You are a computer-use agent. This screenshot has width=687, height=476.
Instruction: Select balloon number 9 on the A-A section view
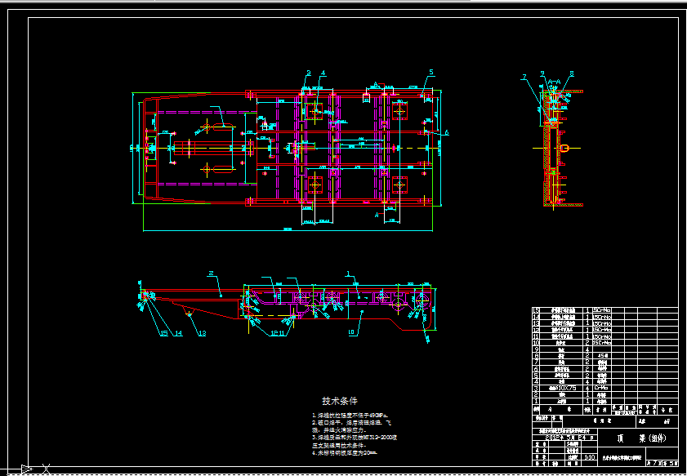(542, 73)
